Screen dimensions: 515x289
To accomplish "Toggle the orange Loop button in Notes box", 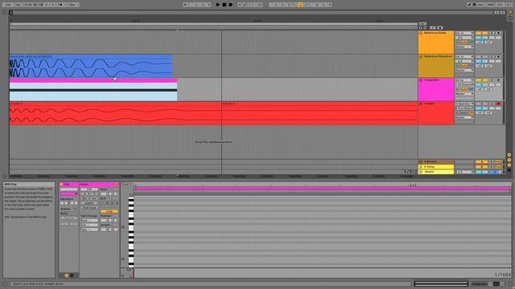I will click(109, 211).
